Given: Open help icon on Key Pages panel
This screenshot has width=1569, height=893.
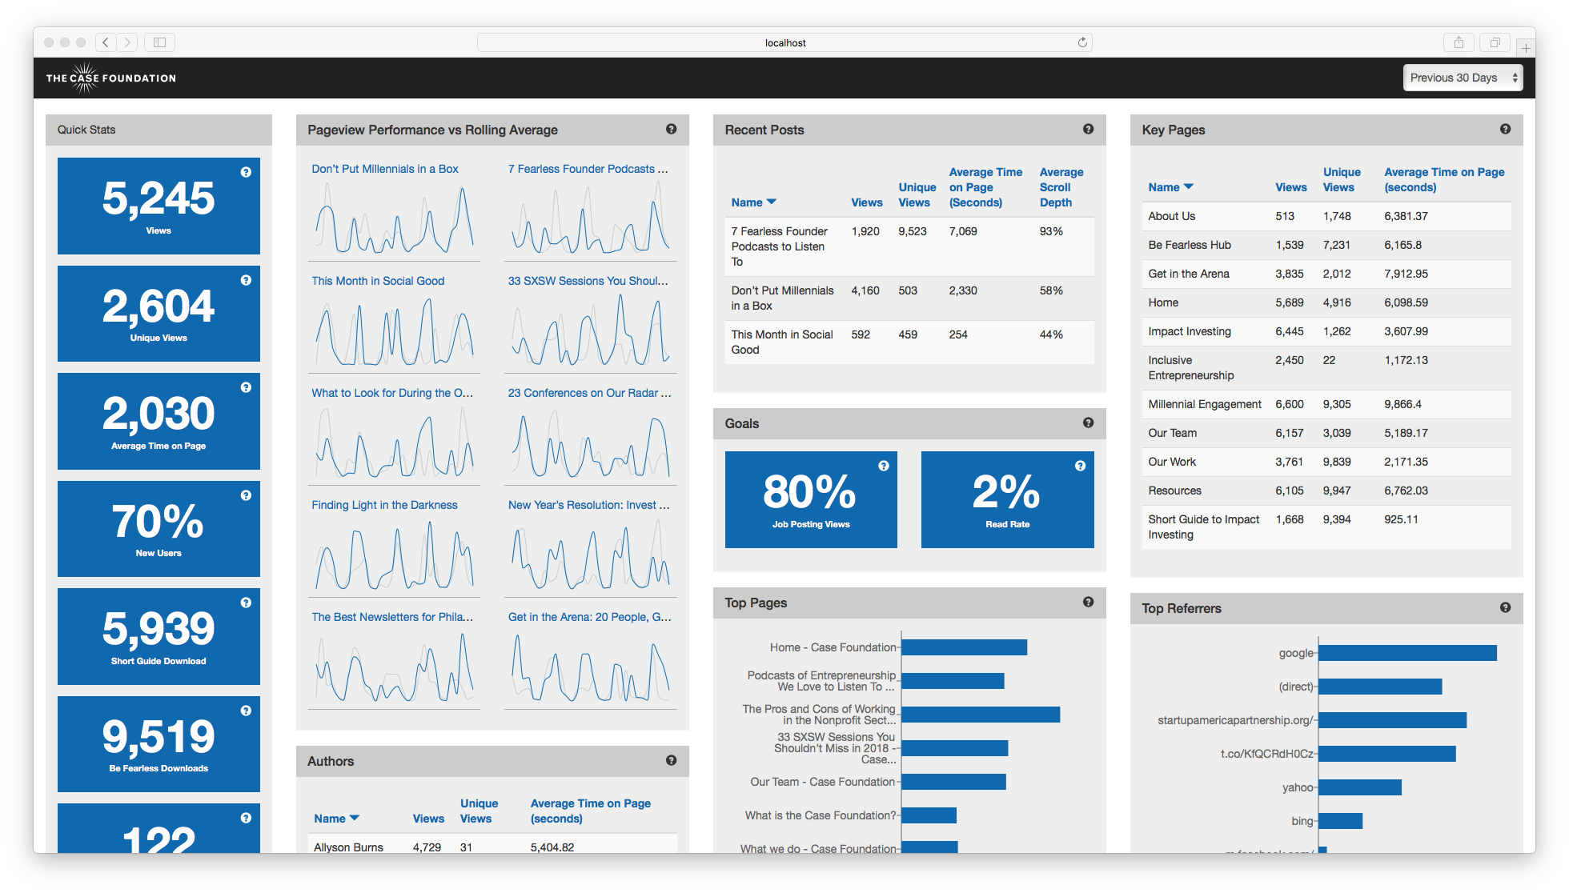Looking at the screenshot, I should coord(1505,129).
